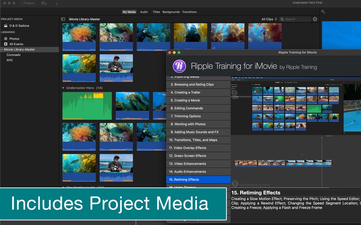This screenshot has height=225, width=361.
Task: Open lesson 4. Creating a Trailer
Action: (198, 92)
